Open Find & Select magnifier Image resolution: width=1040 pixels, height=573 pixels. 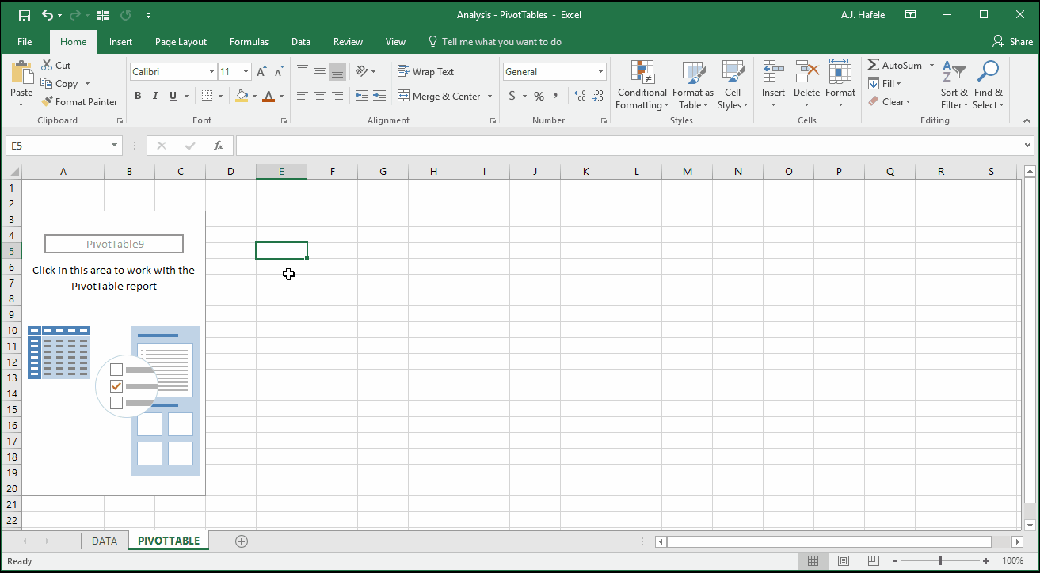(x=988, y=85)
